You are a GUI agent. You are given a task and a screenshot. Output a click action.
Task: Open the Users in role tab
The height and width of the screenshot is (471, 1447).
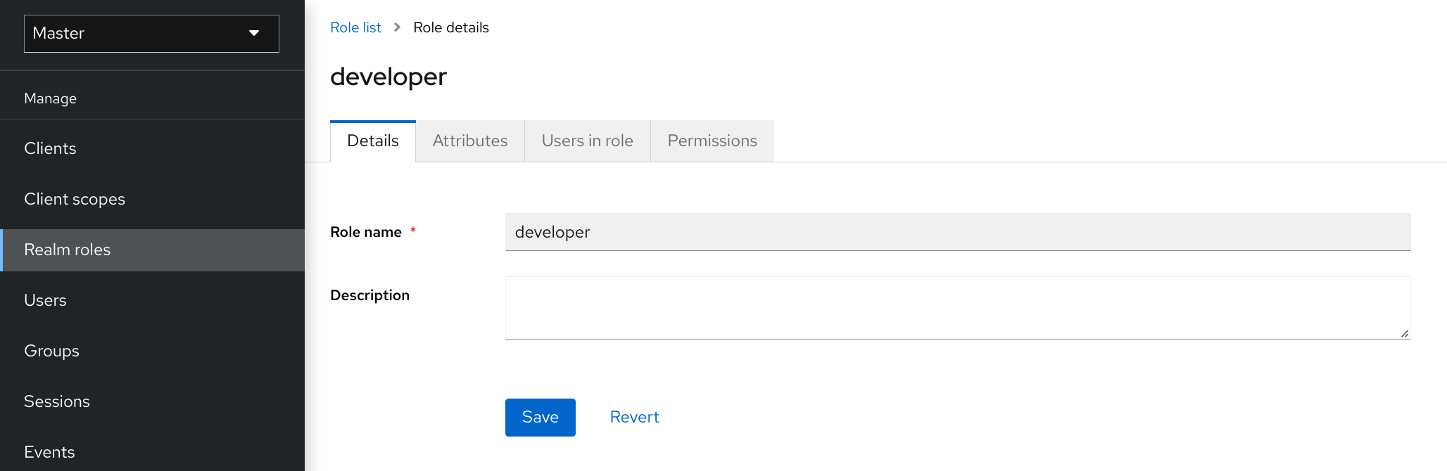[587, 141]
